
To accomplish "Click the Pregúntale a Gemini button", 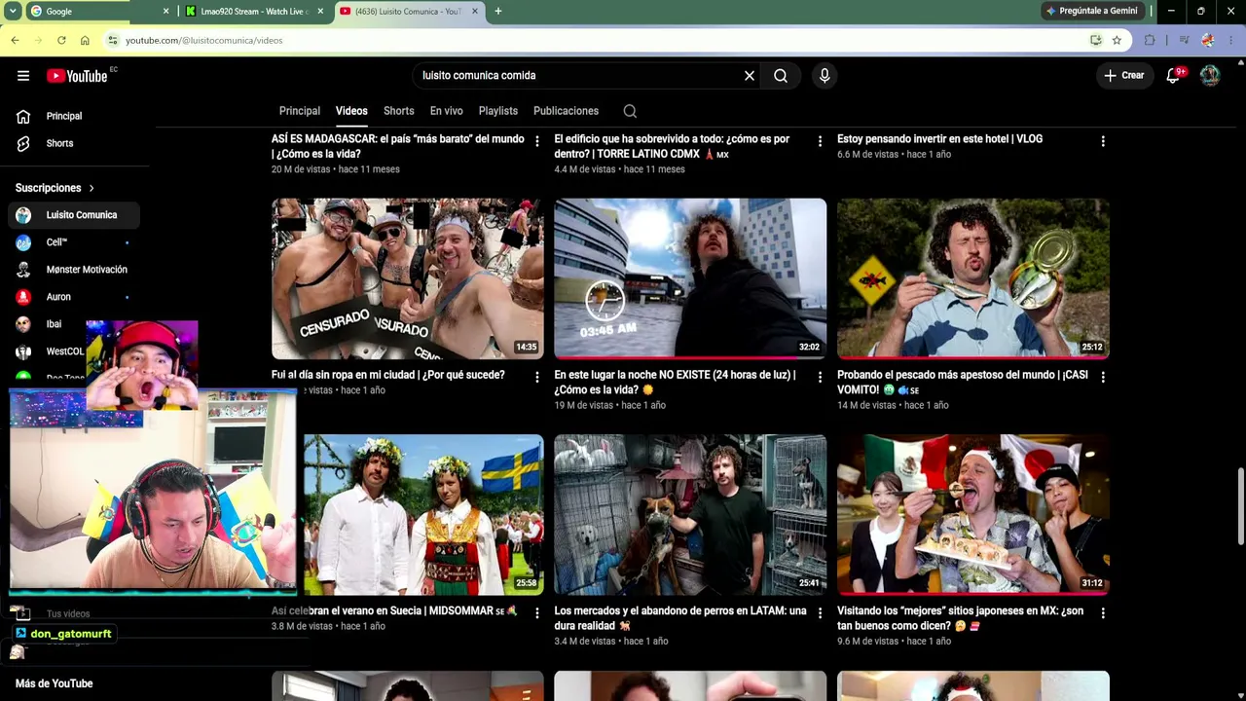I will (x=1091, y=12).
